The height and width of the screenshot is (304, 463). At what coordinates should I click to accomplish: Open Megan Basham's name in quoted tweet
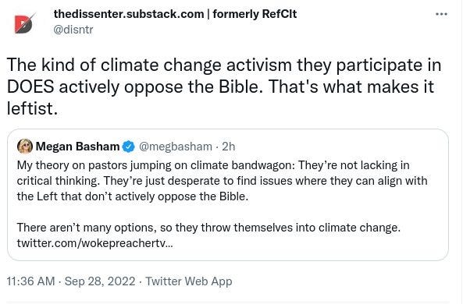[77, 147]
